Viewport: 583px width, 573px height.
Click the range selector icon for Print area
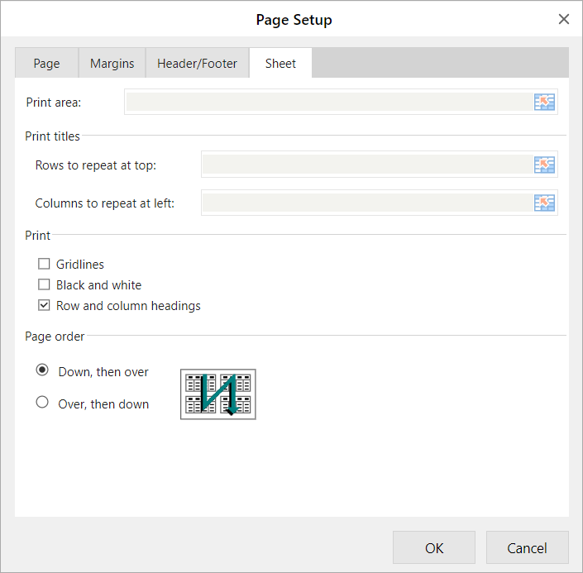tap(544, 102)
